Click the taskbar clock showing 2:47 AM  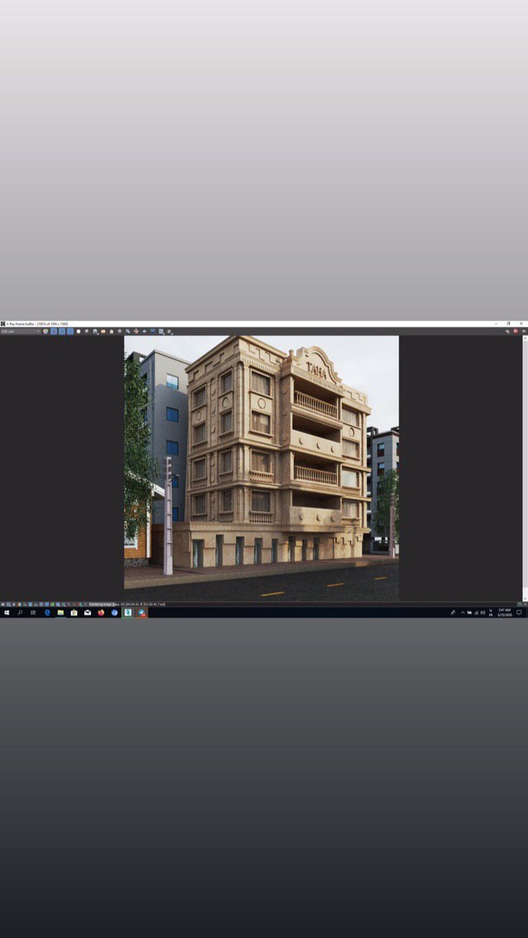point(504,613)
